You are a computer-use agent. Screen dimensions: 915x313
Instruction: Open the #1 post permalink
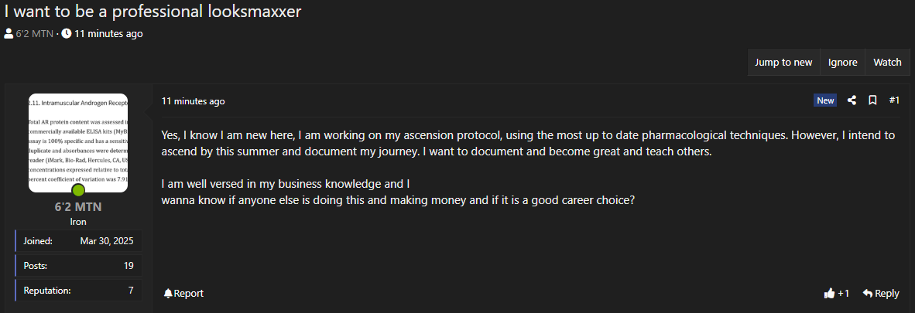pyautogui.click(x=894, y=100)
